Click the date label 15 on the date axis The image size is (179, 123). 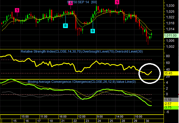[15, 121]
